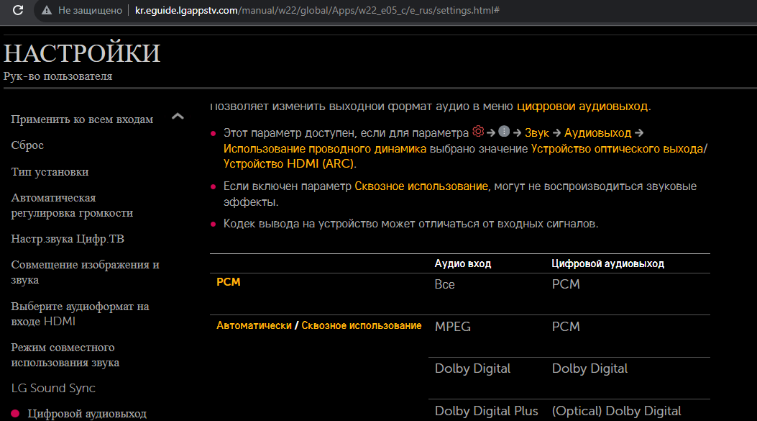Open 'Режим совместного использования звука' item

pos(65,356)
